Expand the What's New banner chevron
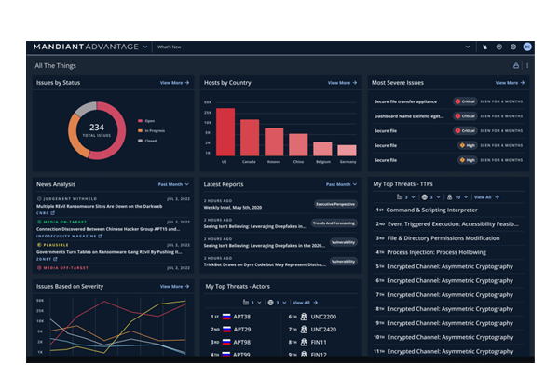This screenshot has height=392, width=559. click(x=468, y=47)
